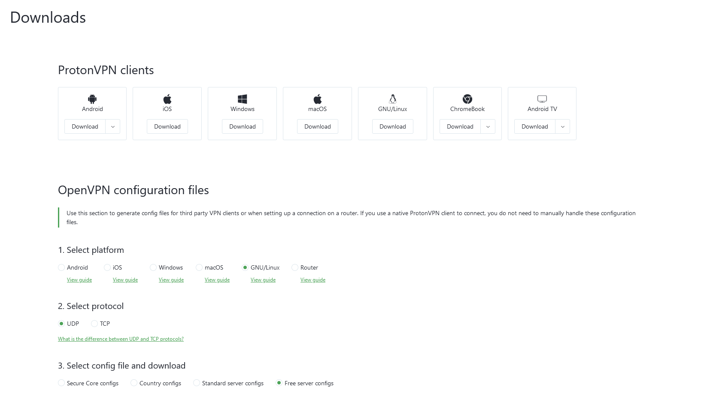The height and width of the screenshot is (393, 710).
Task: Select Standard server configs option
Action: point(197,383)
